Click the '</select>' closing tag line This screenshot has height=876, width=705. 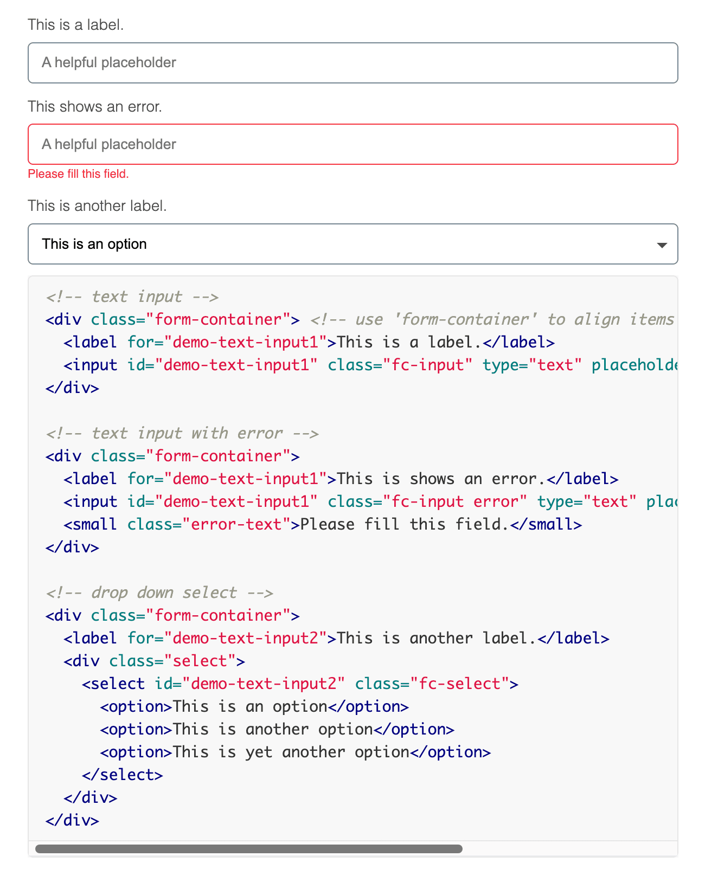pos(123,775)
